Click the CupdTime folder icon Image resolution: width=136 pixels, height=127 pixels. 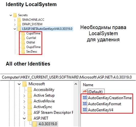click(23, 33)
